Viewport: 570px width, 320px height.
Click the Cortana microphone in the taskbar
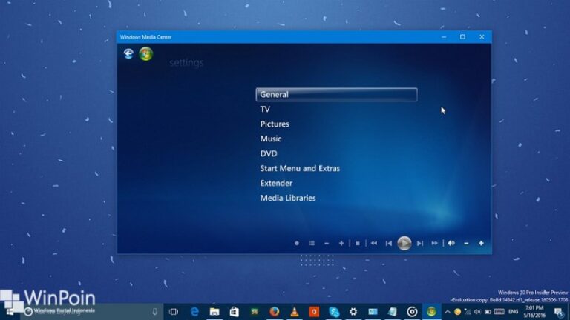[155, 312]
